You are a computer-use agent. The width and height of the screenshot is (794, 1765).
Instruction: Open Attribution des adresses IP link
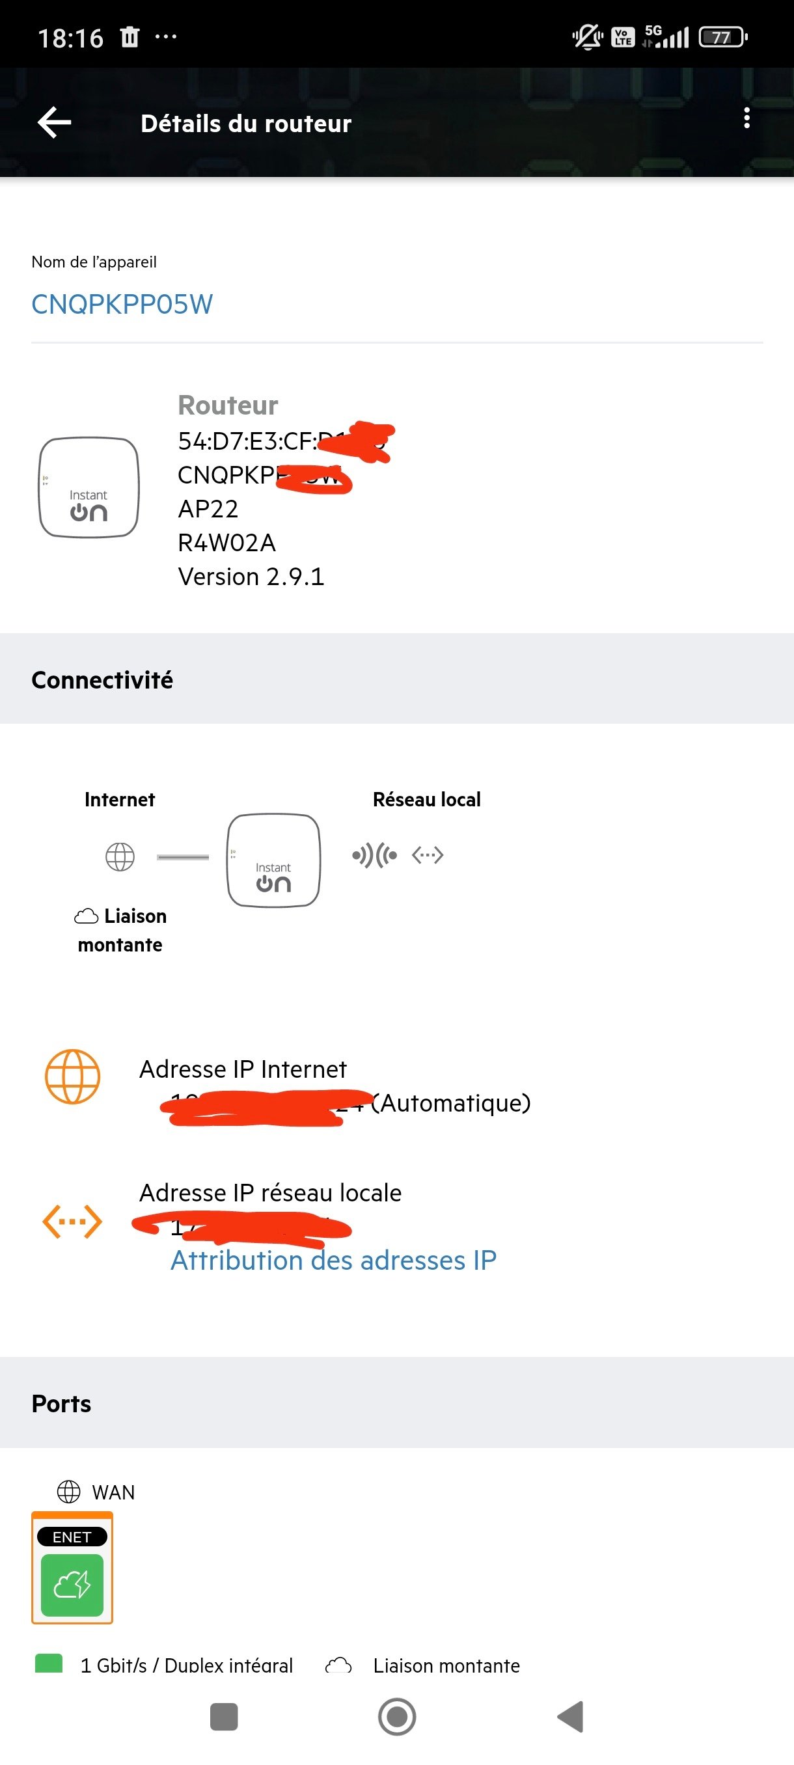tap(334, 1261)
